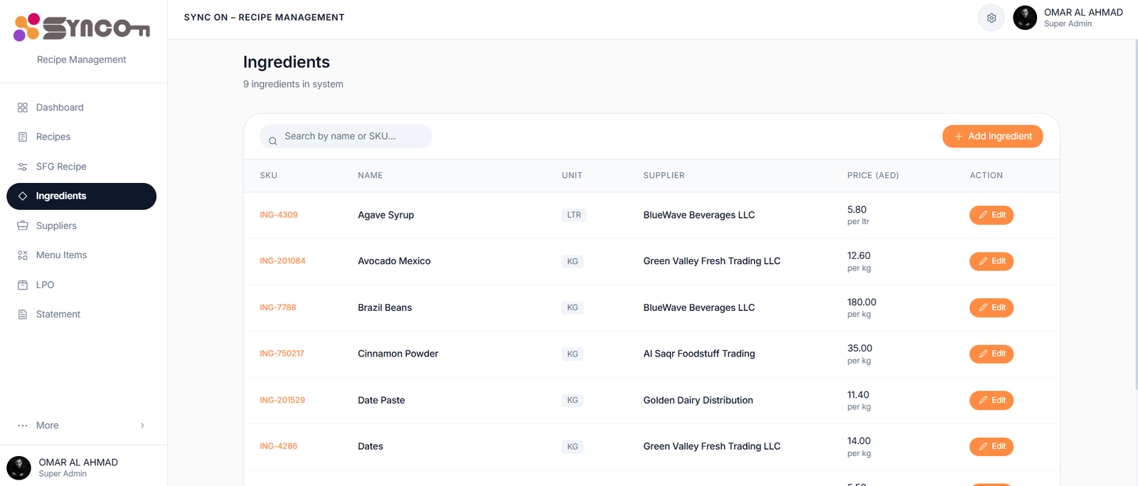1138x486 pixels.
Task: Click the Ingredients diamond icon
Action: click(x=23, y=196)
